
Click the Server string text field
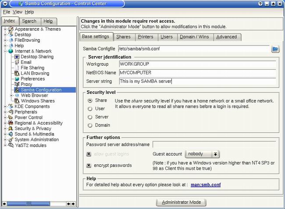197,81
